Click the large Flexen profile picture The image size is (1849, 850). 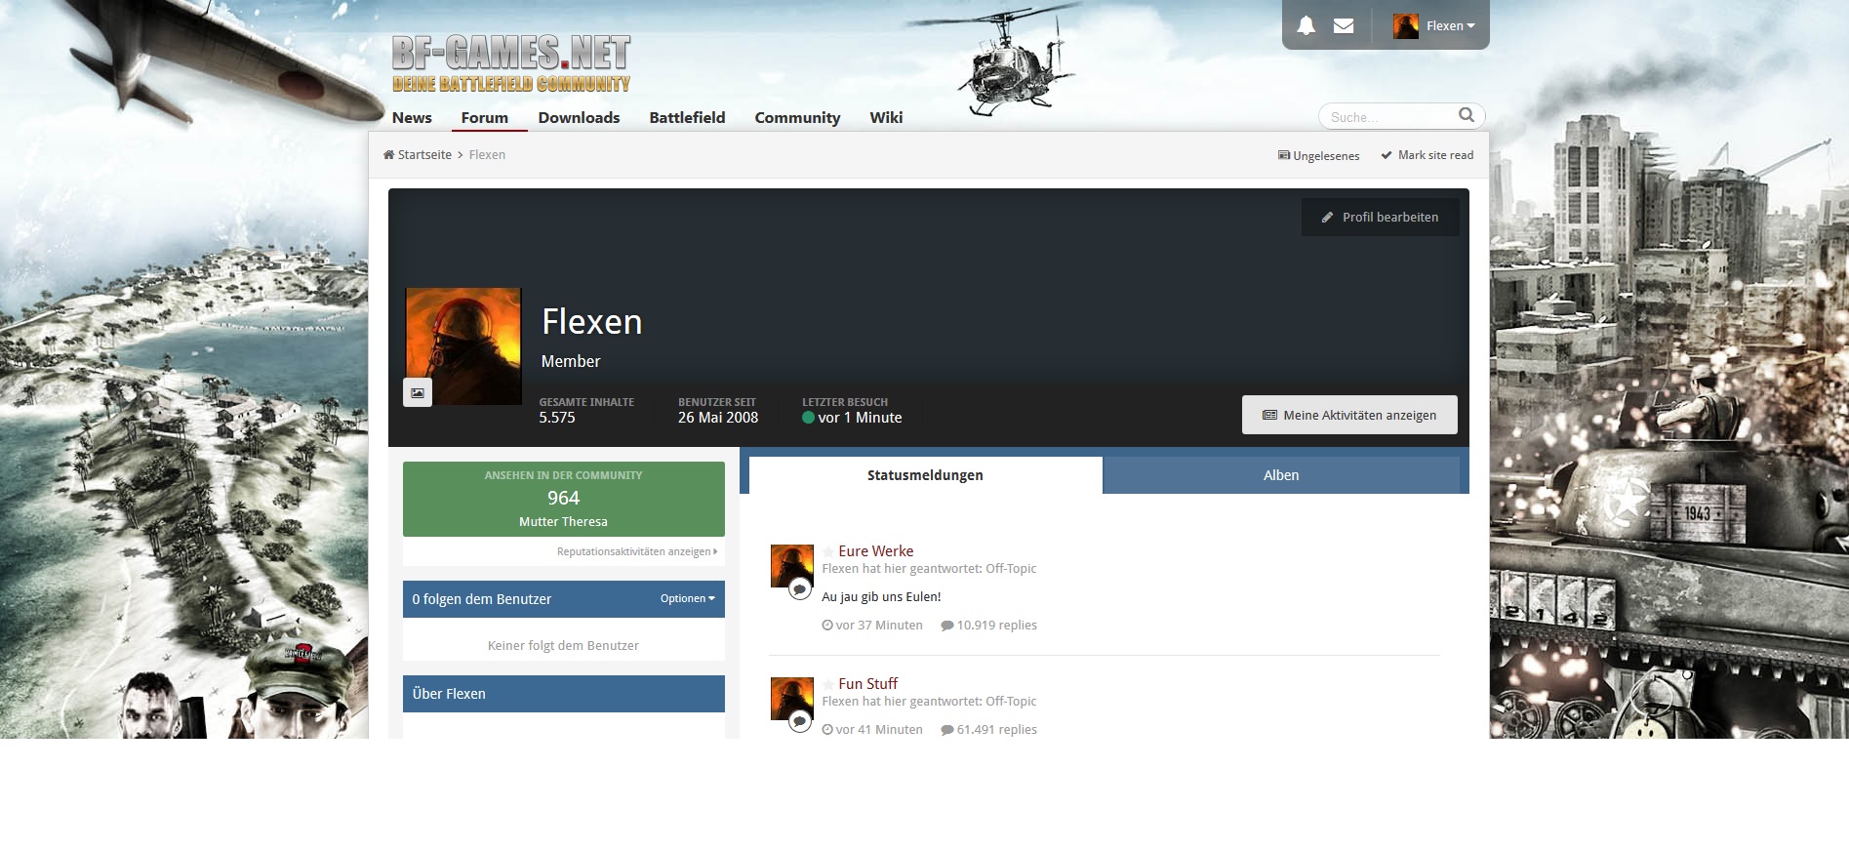point(463,346)
